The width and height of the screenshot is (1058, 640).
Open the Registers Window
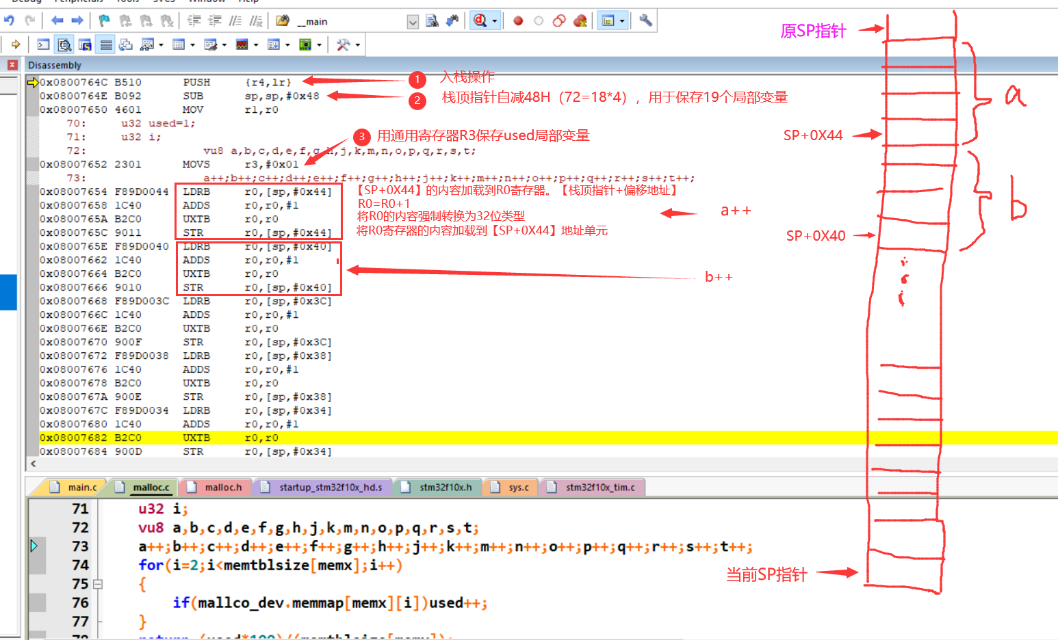click(x=106, y=44)
